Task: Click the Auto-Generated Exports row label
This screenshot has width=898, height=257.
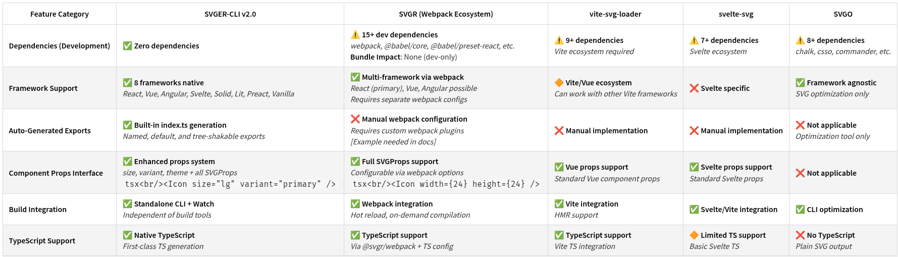Action: click(x=49, y=131)
